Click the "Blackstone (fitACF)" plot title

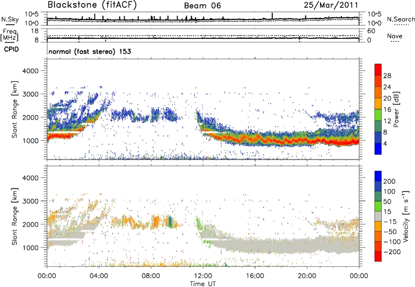(92, 5)
